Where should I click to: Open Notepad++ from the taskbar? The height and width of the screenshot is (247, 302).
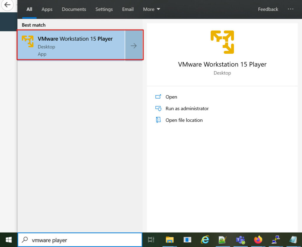point(223,240)
